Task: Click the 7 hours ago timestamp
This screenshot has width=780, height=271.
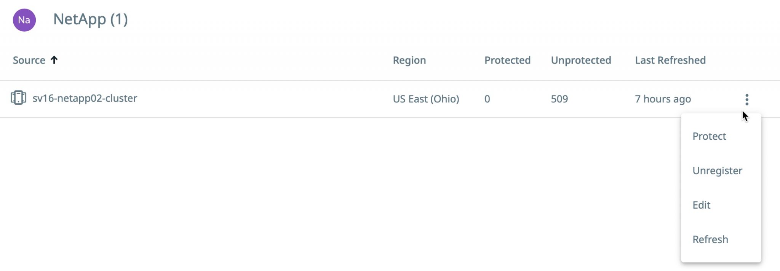Action: point(663,99)
